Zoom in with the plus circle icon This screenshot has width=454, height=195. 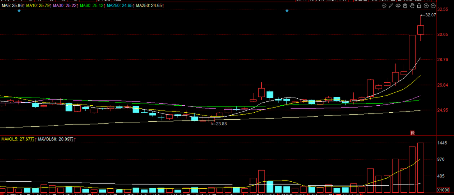coord(426,5)
